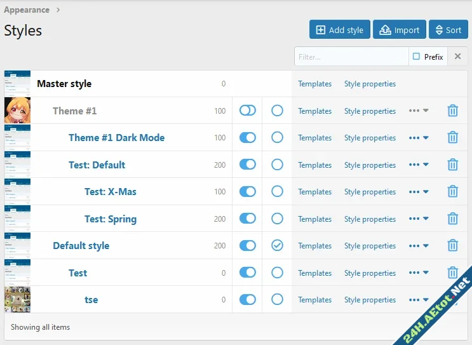Disable the Test: Spring style toggle

(247, 219)
